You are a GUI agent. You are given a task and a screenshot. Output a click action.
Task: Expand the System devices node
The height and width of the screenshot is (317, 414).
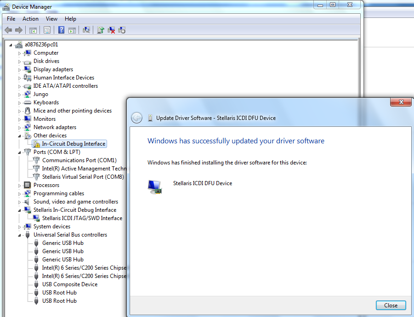click(x=19, y=227)
